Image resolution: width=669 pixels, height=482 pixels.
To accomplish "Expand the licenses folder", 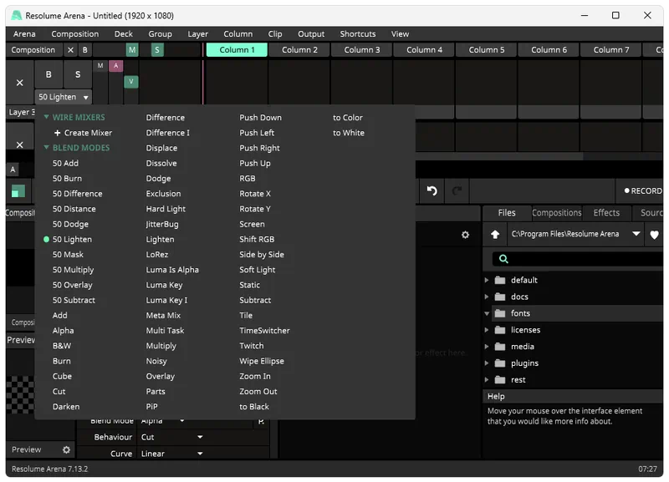I will pos(487,330).
